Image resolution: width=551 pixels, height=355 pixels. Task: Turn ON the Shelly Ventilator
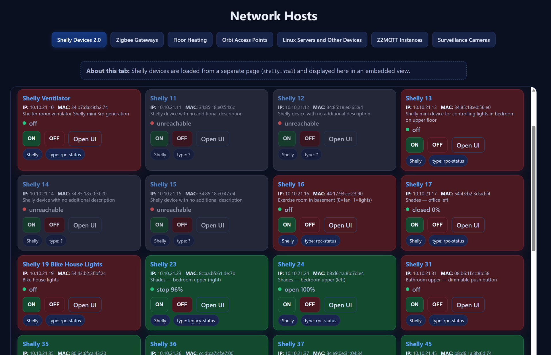(32, 139)
